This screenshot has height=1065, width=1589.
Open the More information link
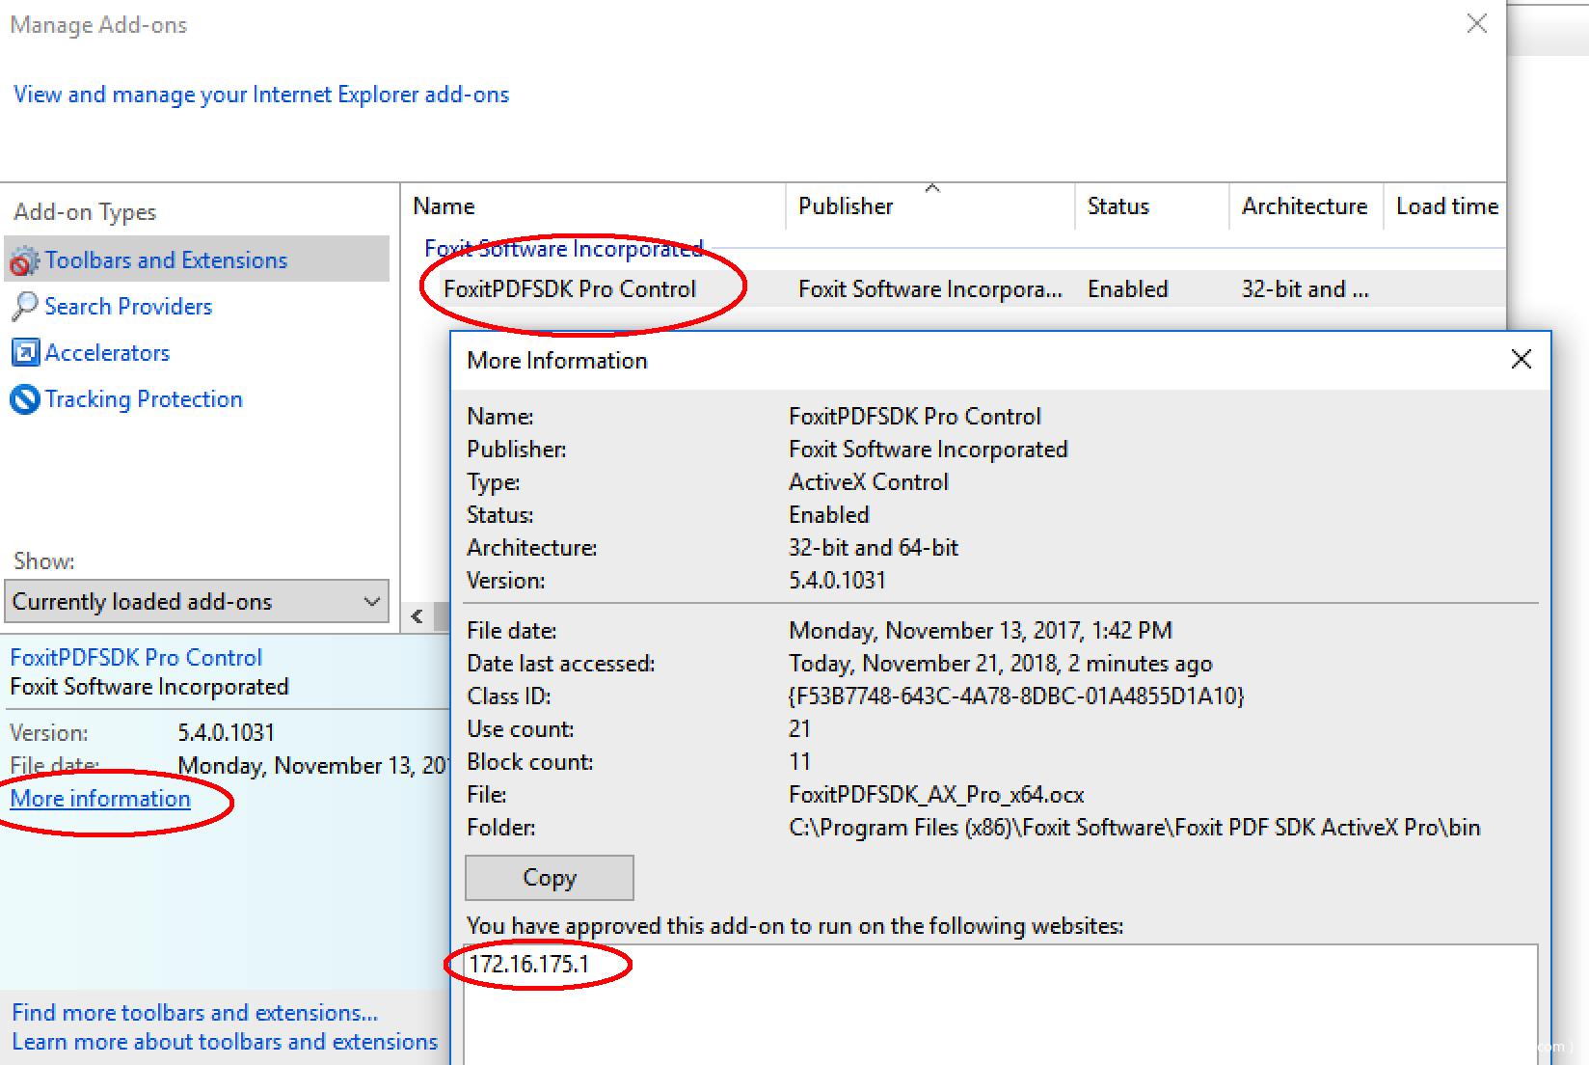(100, 799)
